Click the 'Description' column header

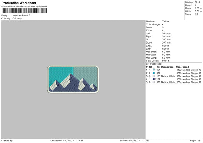167,67
